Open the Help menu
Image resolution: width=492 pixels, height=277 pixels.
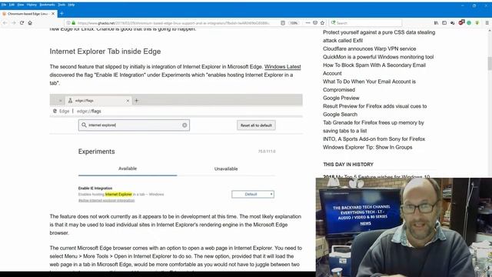[71, 5]
